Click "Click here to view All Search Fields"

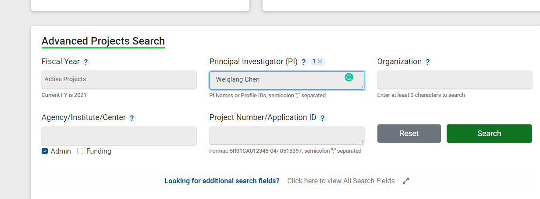pos(341,181)
